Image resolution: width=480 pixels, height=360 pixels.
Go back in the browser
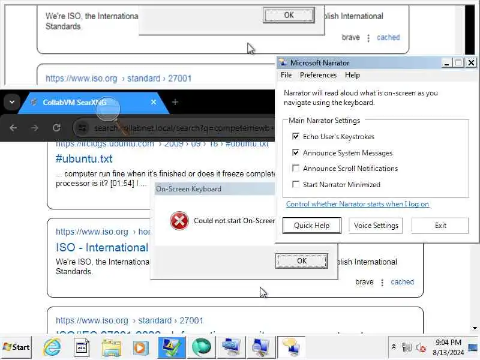point(13,128)
